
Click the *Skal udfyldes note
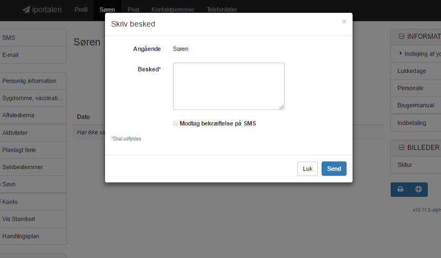click(x=126, y=139)
